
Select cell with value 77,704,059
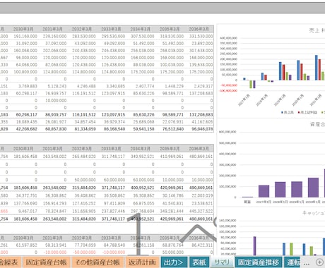coord(85,245)
